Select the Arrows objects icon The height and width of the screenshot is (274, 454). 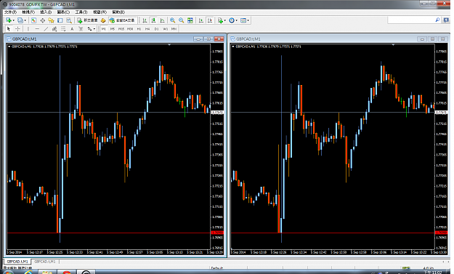[90, 28]
